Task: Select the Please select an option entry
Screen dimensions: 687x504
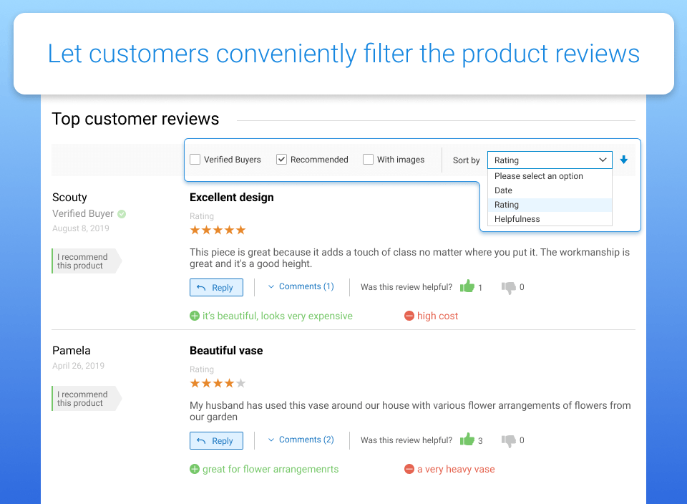Action: (539, 176)
